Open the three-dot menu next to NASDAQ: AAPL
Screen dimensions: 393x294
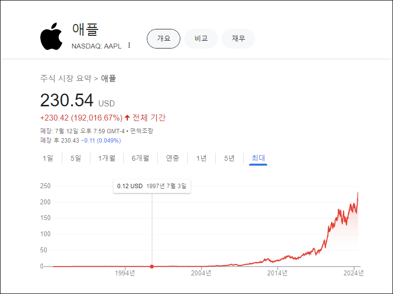click(x=129, y=45)
